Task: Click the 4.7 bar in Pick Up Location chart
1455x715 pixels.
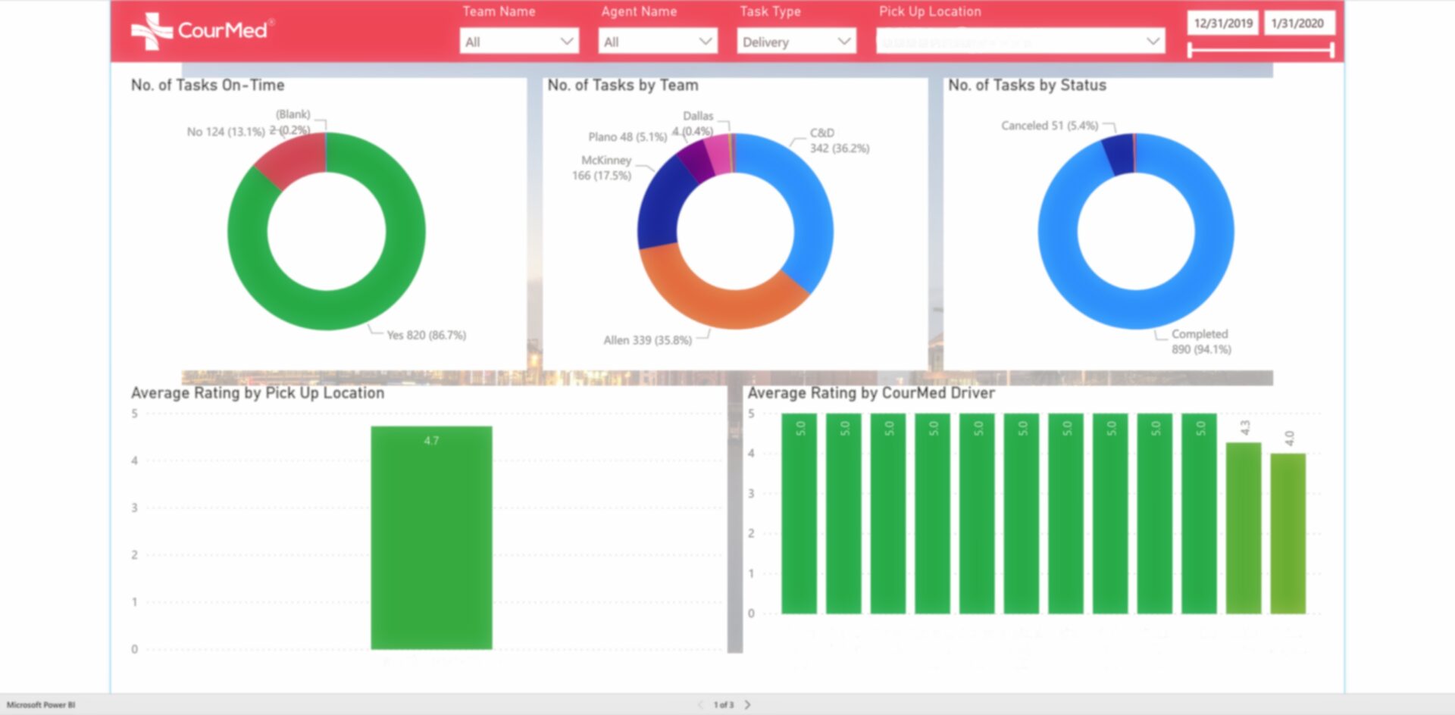Action: [431, 537]
